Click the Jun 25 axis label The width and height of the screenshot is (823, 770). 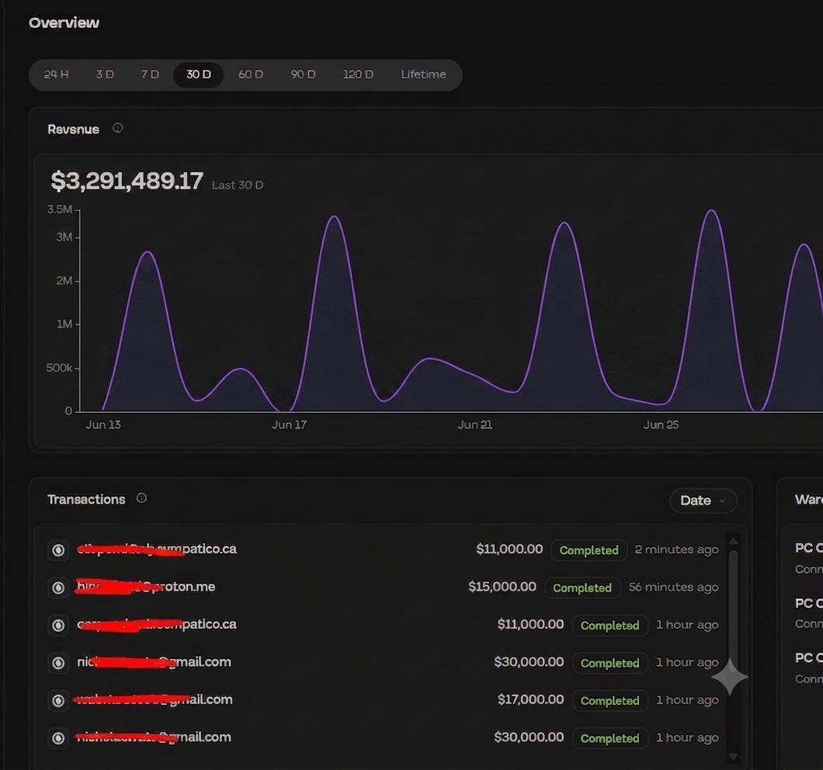tap(662, 425)
